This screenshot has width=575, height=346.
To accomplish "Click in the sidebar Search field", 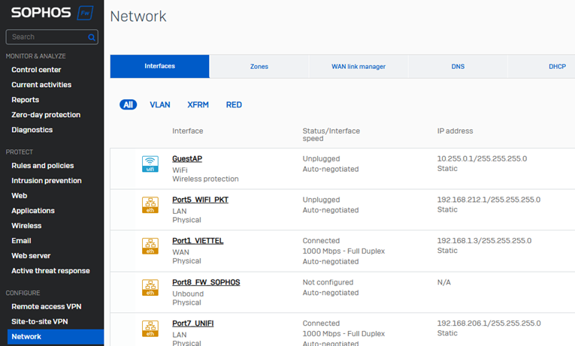I will click(x=45, y=37).
